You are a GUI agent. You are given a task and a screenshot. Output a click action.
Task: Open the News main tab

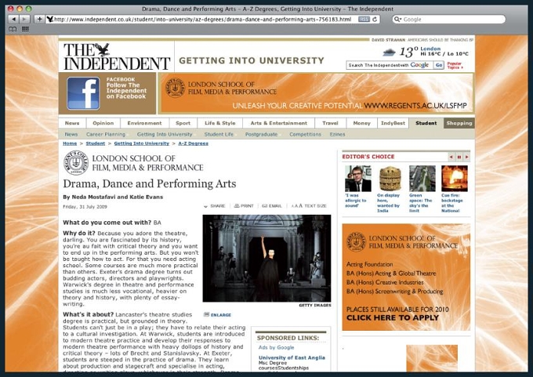(72, 123)
